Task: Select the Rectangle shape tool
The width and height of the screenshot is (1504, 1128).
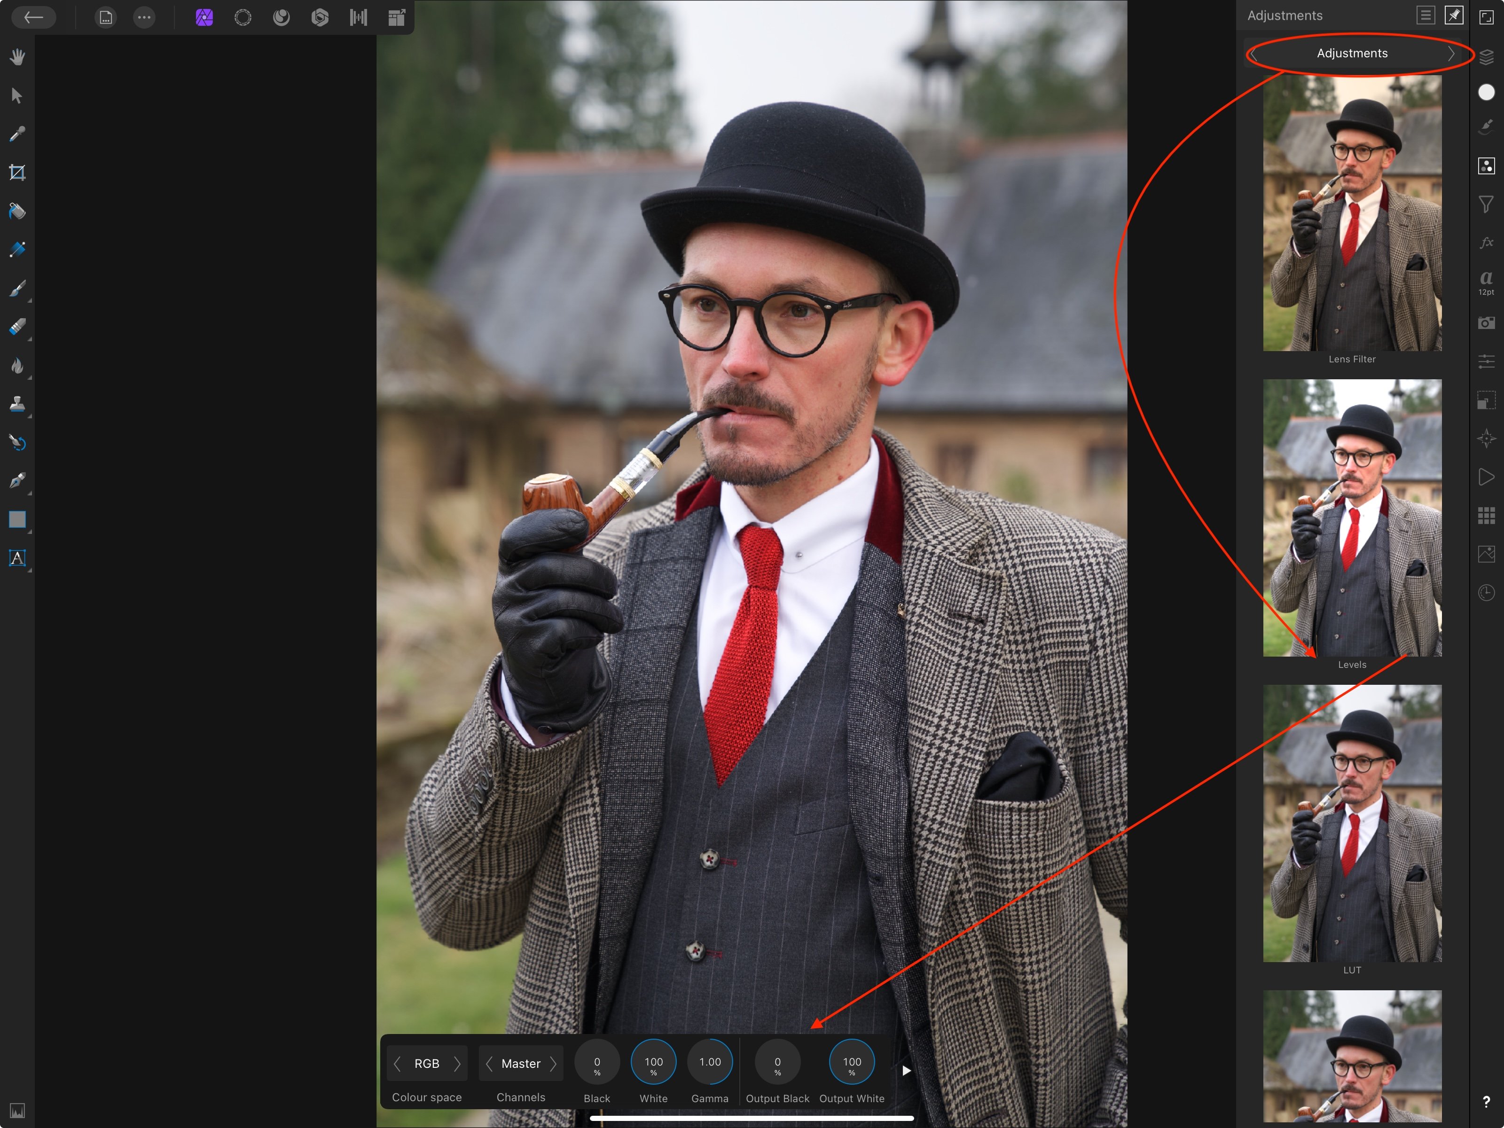Action: (18, 519)
